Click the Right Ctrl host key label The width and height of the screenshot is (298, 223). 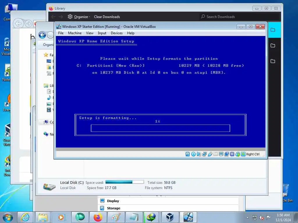click(x=253, y=154)
